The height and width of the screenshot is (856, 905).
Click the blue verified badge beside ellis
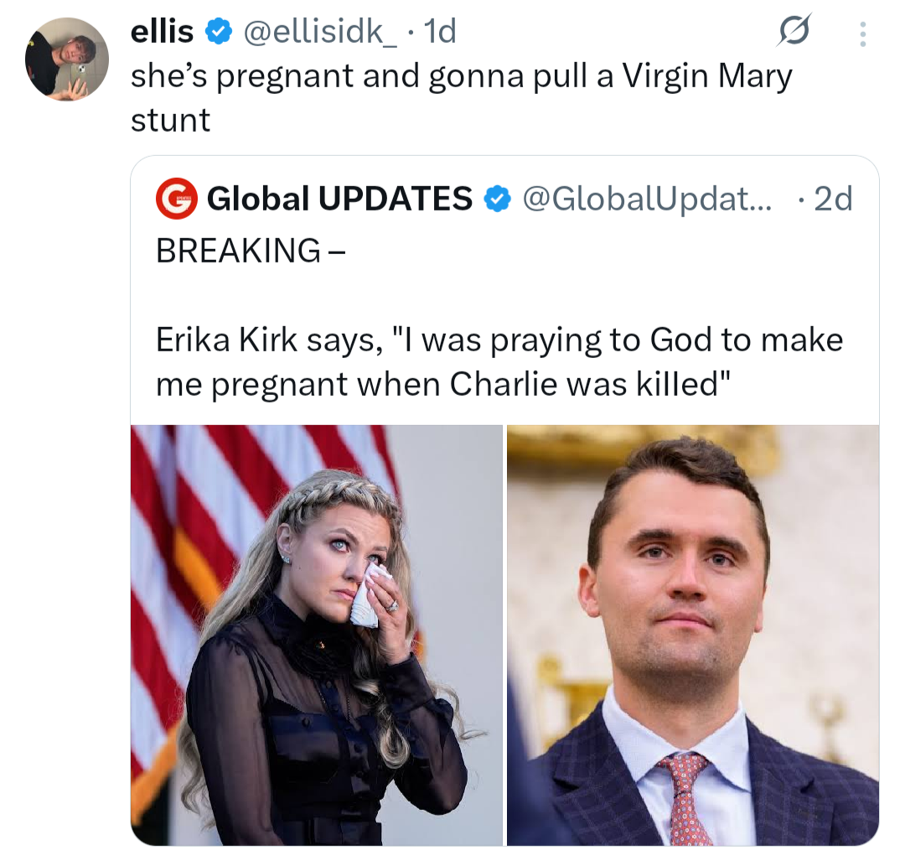click(x=220, y=32)
